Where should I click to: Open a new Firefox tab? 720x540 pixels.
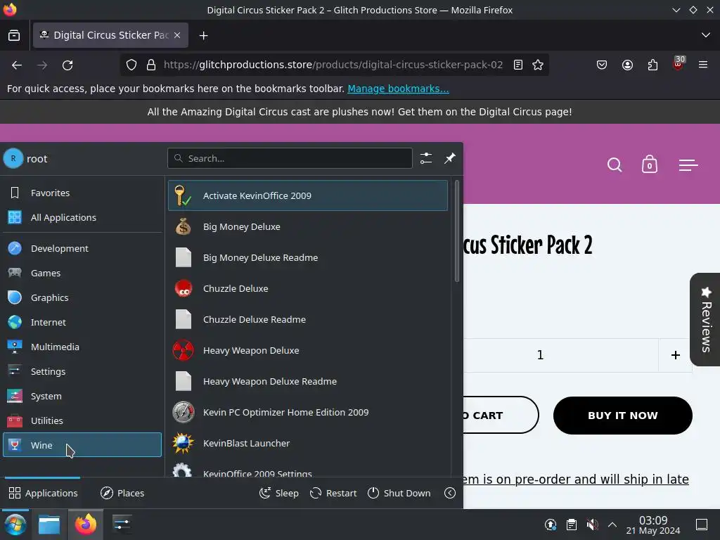203,35
